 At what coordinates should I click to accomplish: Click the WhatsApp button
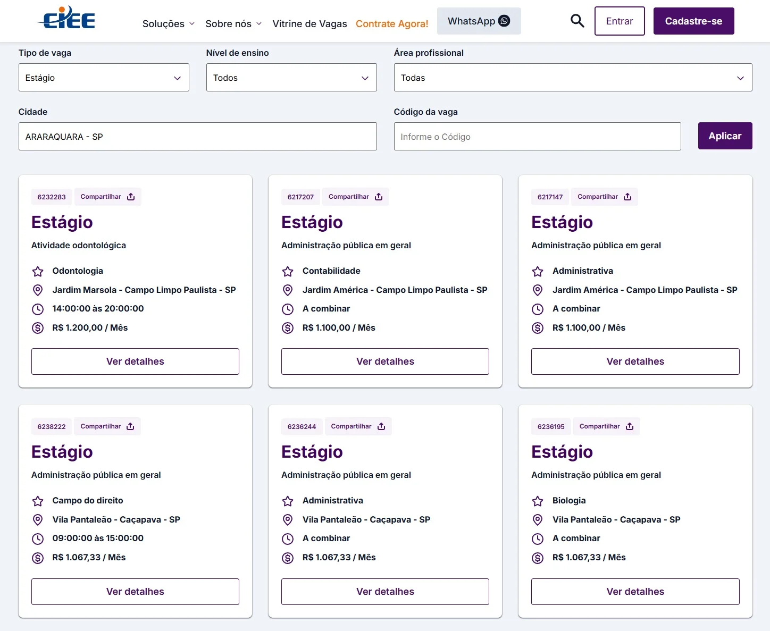tap(479, 21)
